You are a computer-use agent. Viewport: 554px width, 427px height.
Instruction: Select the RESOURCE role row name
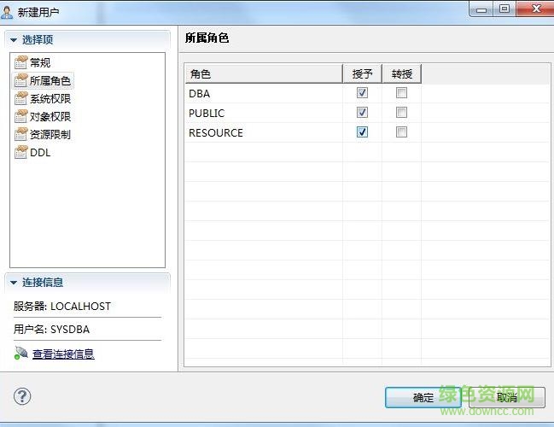point(216,132)
